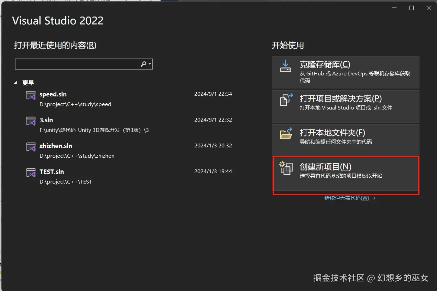The image size is (437, 291).
Task: Click date 2024/1/3 20:32
Action: (213, 145)
